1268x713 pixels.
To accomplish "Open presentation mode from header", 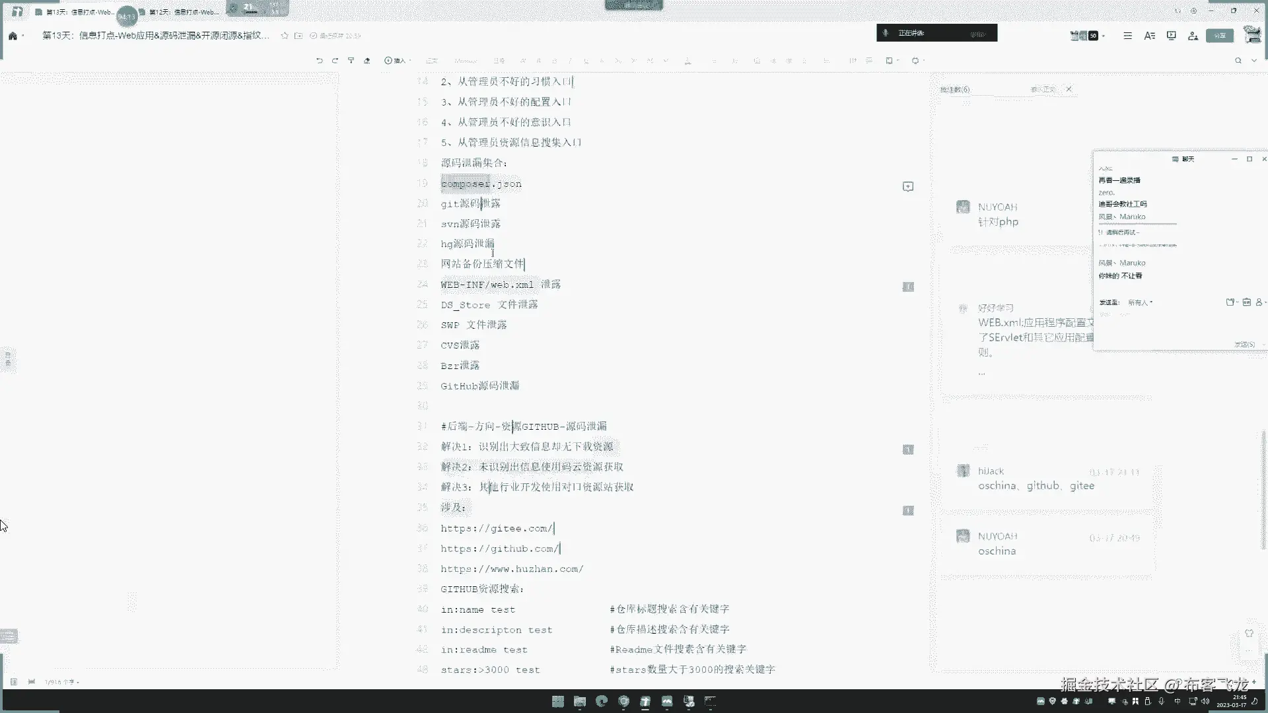I will pos(1171,36).
